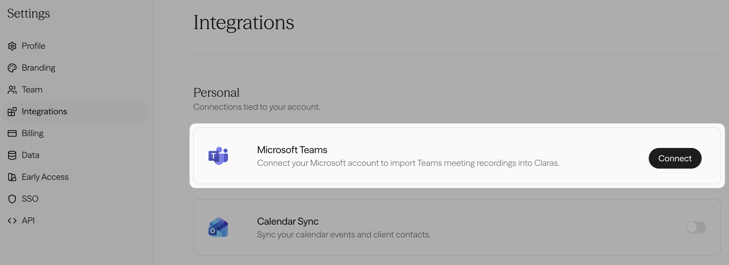Open the Billing section
Viewport: 729px width, 265px height.
pyautogui.click(x=75, y=133)
